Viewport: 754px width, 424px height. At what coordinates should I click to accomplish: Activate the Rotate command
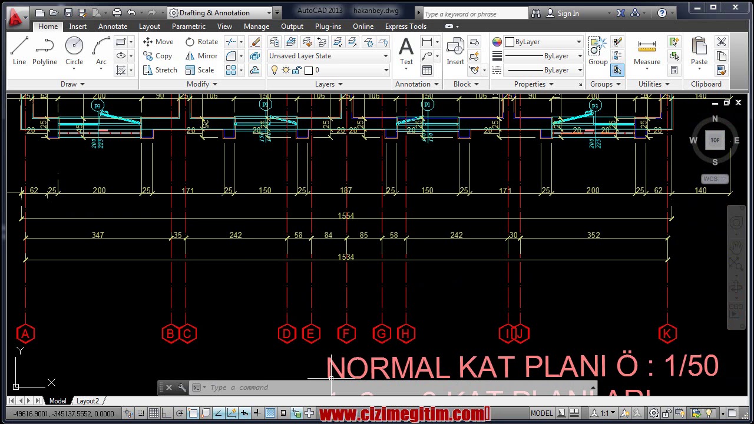pos(201,42)
